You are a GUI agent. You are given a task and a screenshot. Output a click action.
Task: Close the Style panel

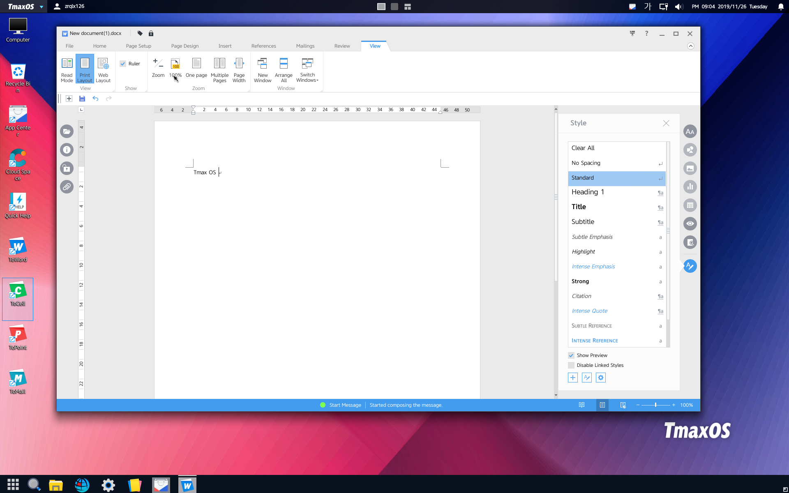pos(666,123)
